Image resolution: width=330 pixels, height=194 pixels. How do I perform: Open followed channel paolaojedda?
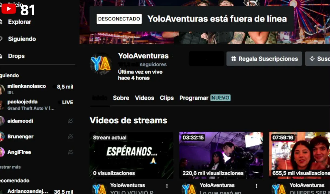37,105
